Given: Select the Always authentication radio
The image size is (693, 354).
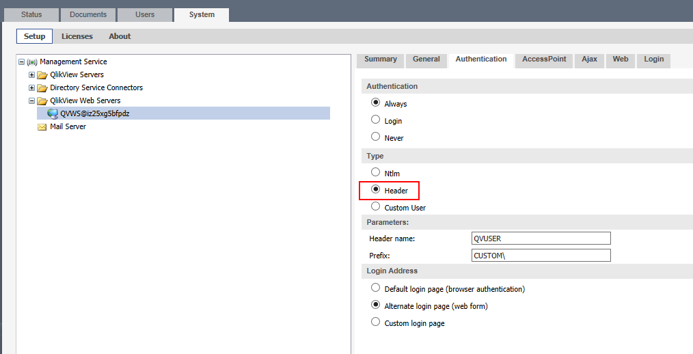Looking at the screenshot, I should point(376,103).
